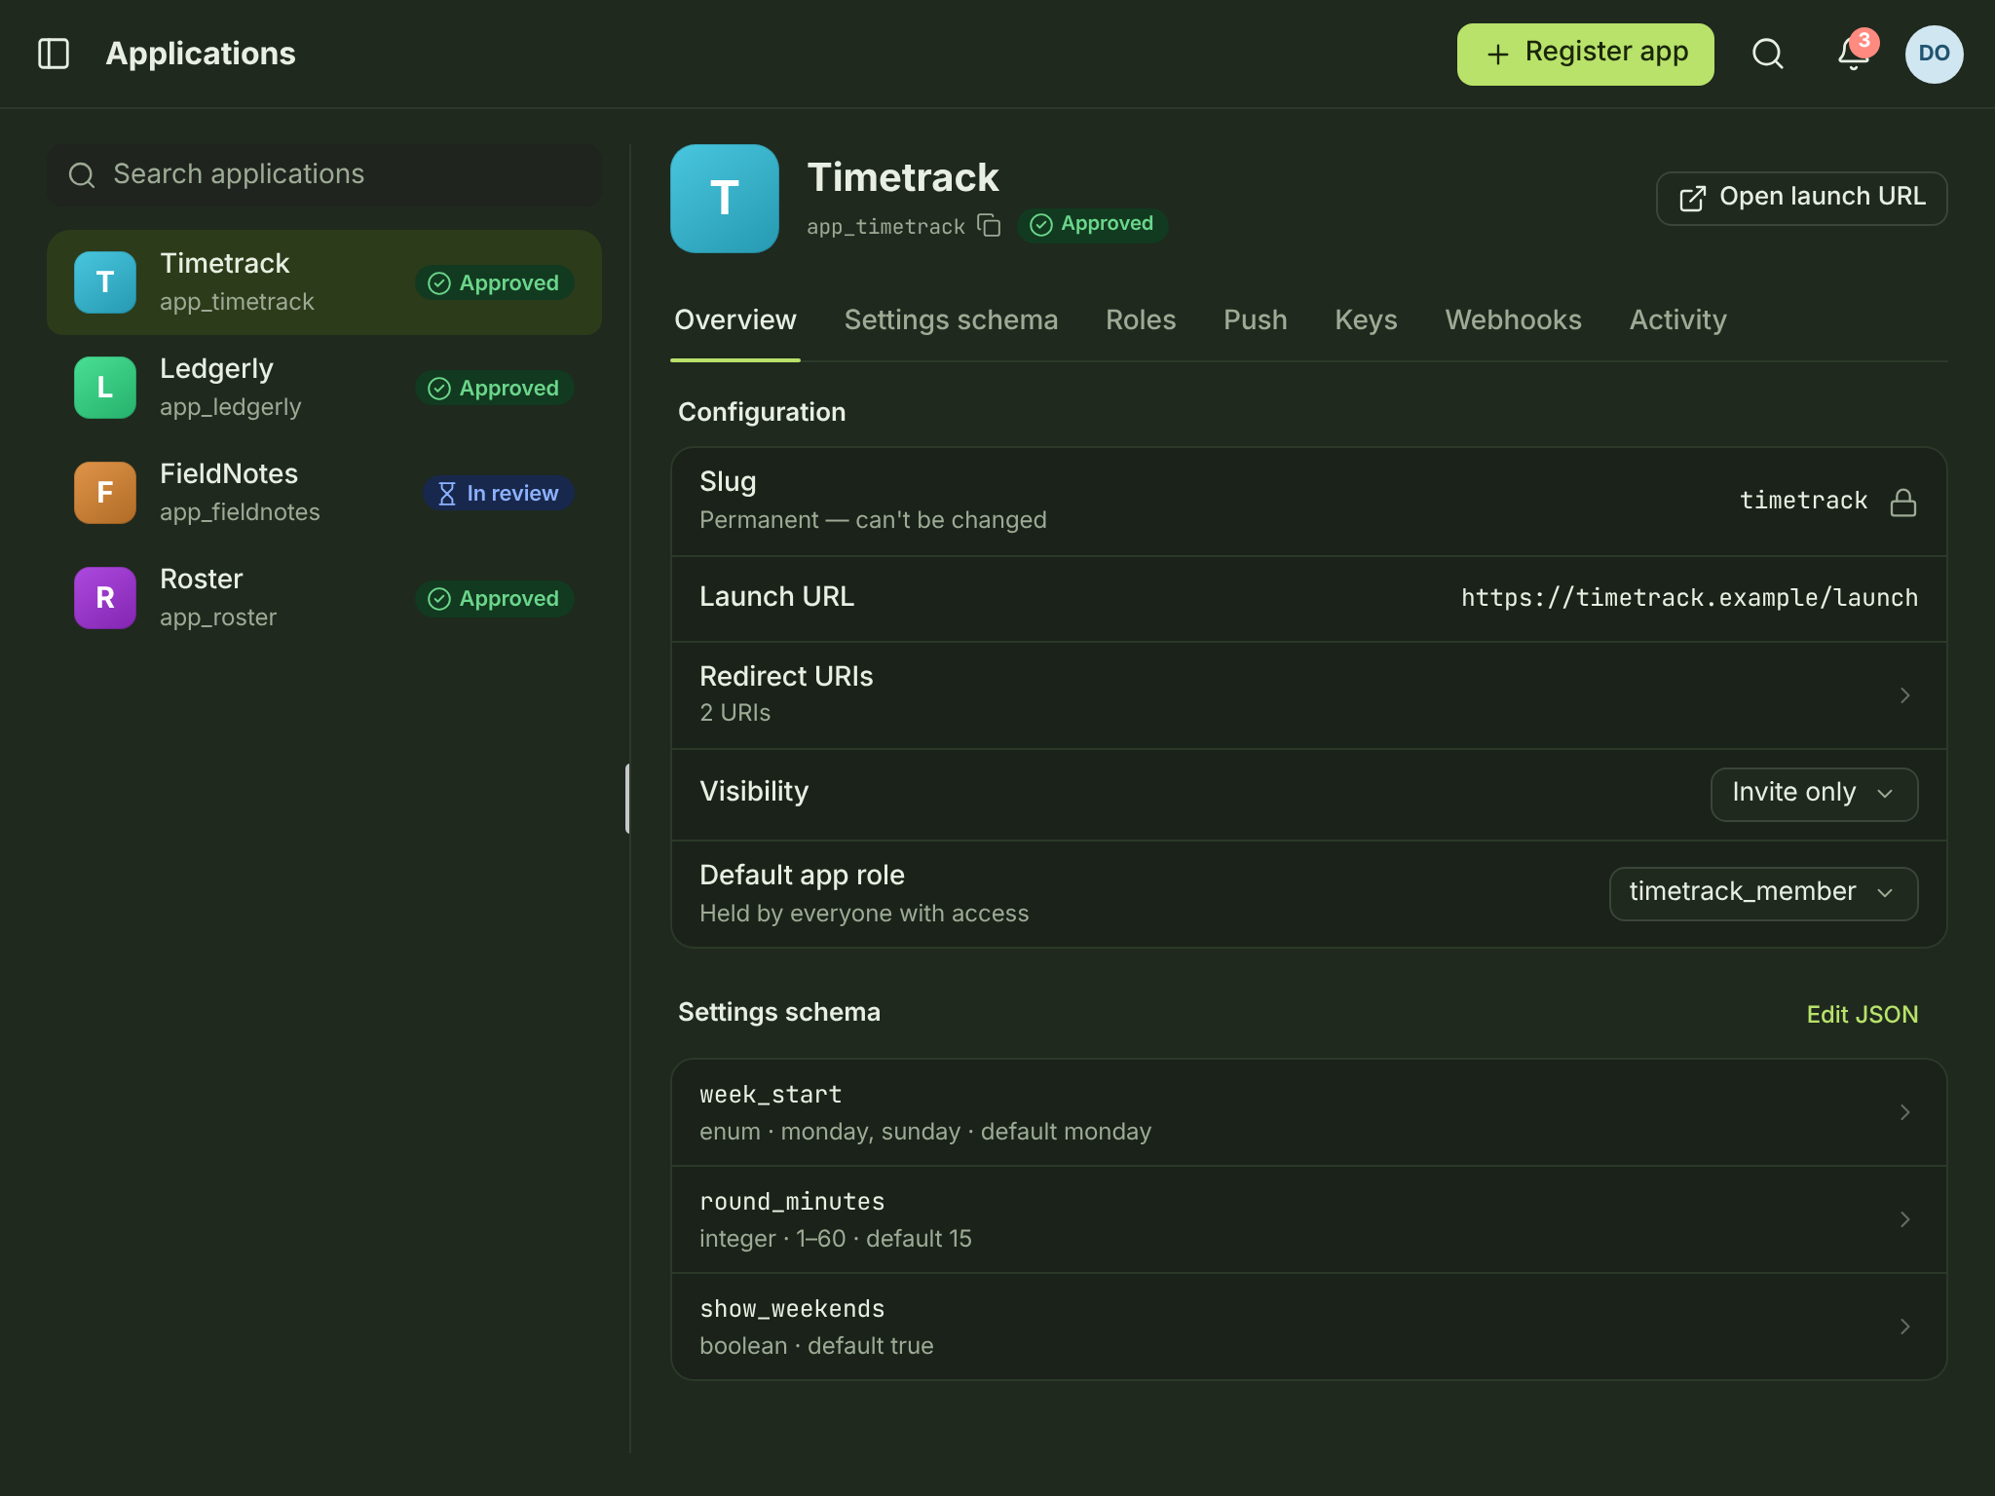Switch to the Roles tab
The height and width of the screenshot is (1496, 1995).
click(1141, 320)
